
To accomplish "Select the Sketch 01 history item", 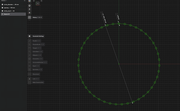I will pyautogui.click(x=13, y=14).
